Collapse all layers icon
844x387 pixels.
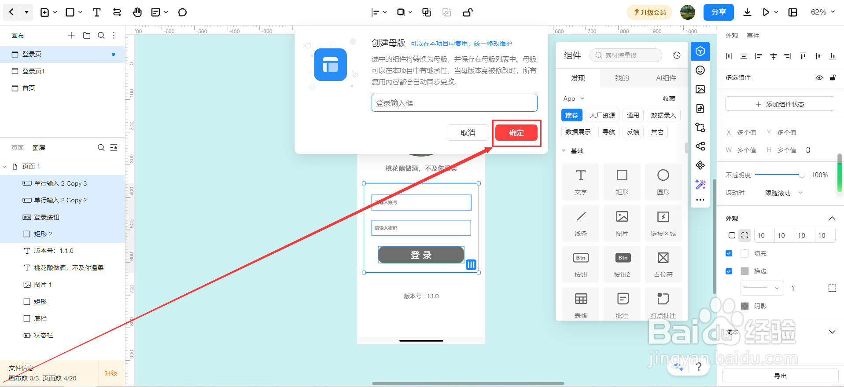coord(114,148)
